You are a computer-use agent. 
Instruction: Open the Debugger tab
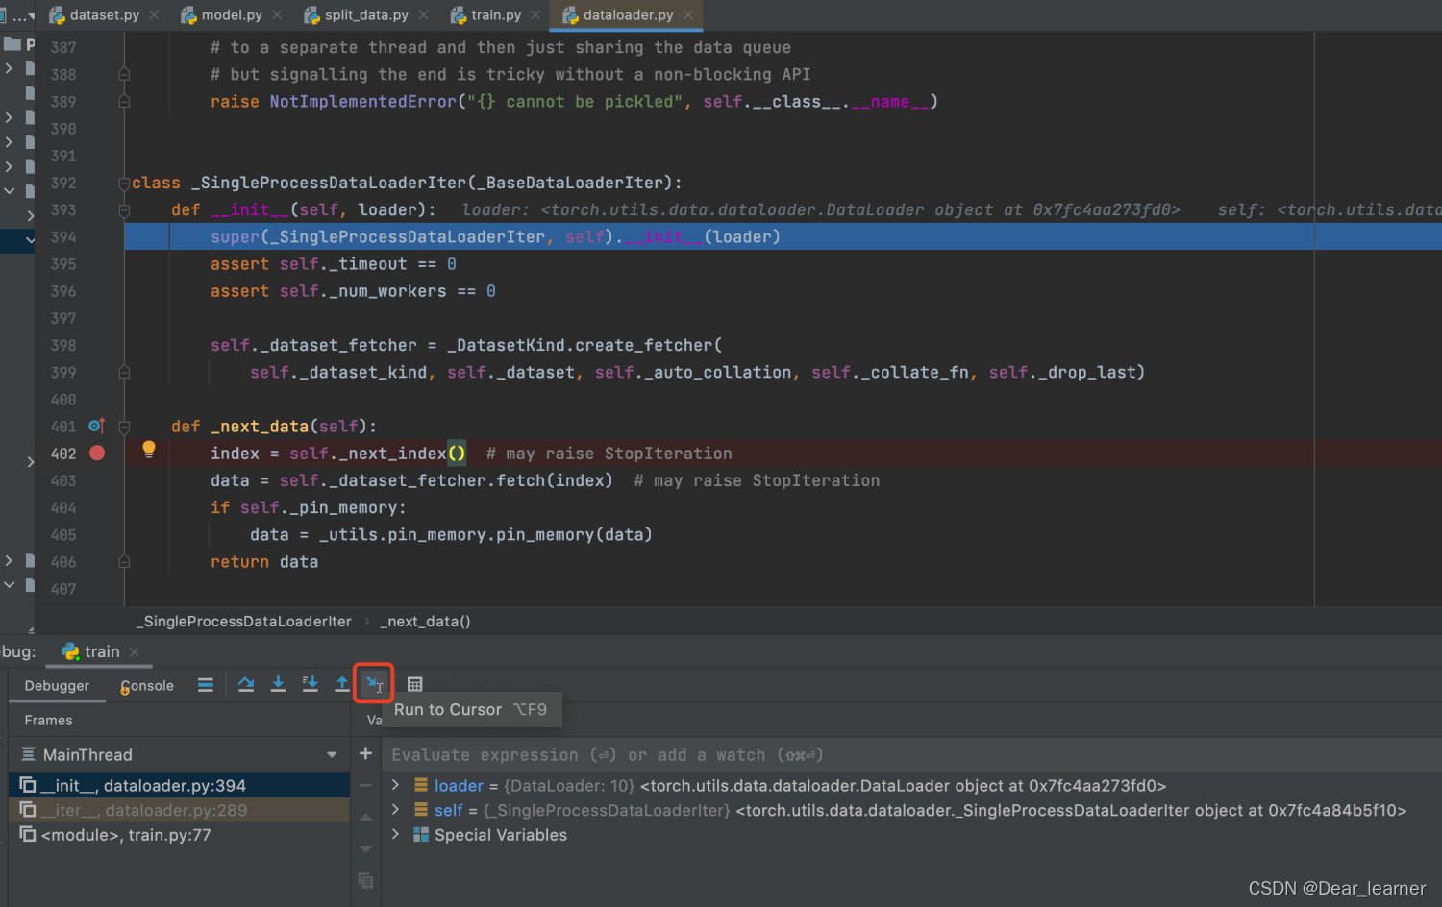point(57,685)
